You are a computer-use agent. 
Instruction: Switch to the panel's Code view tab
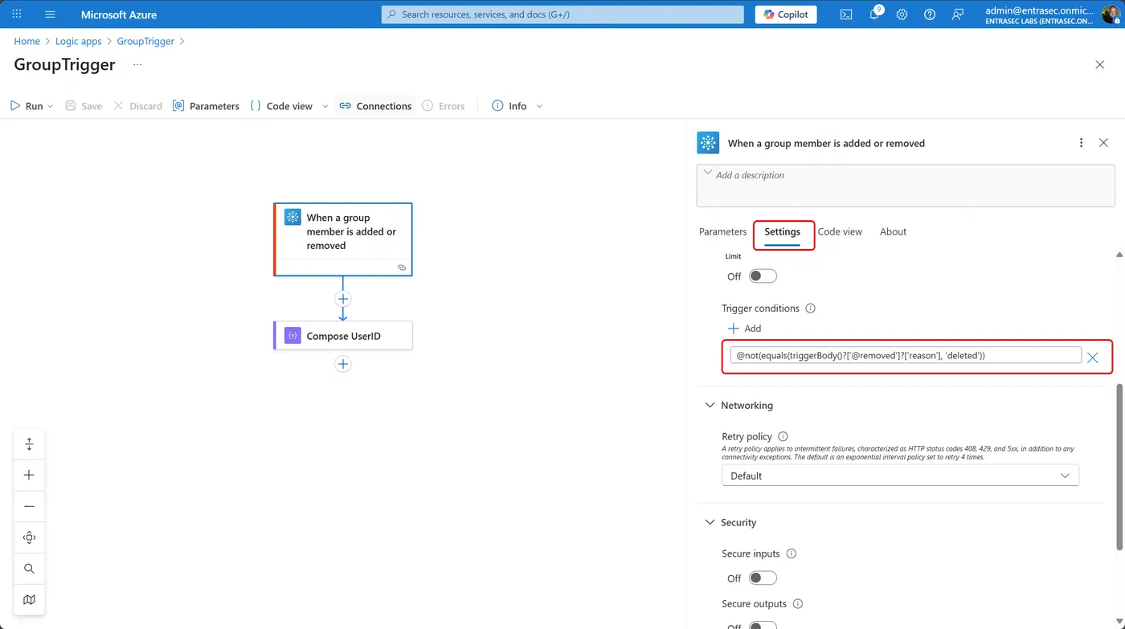tap(840, 231)
